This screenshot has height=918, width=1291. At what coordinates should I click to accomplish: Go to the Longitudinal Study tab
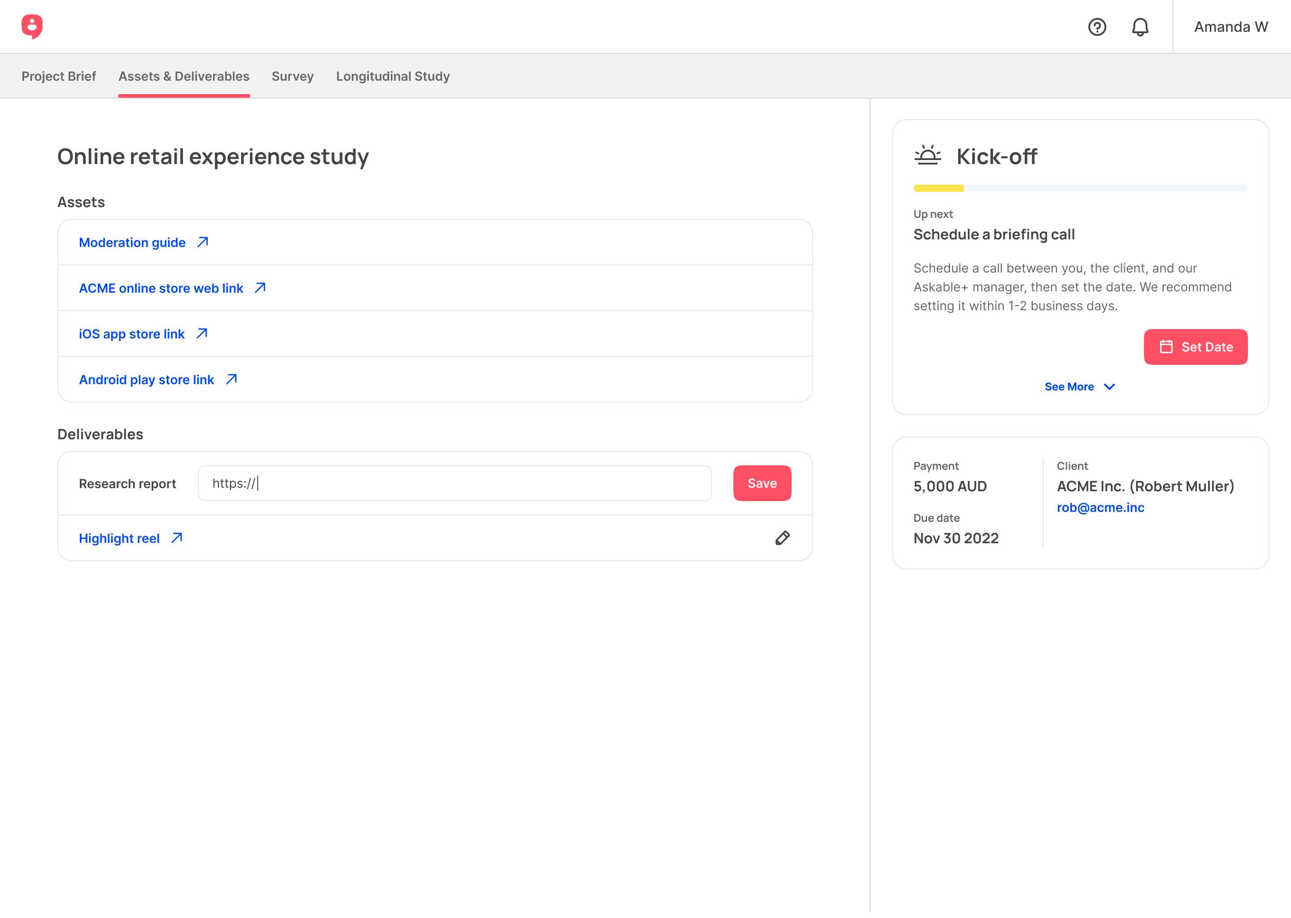tap(393, 76)
